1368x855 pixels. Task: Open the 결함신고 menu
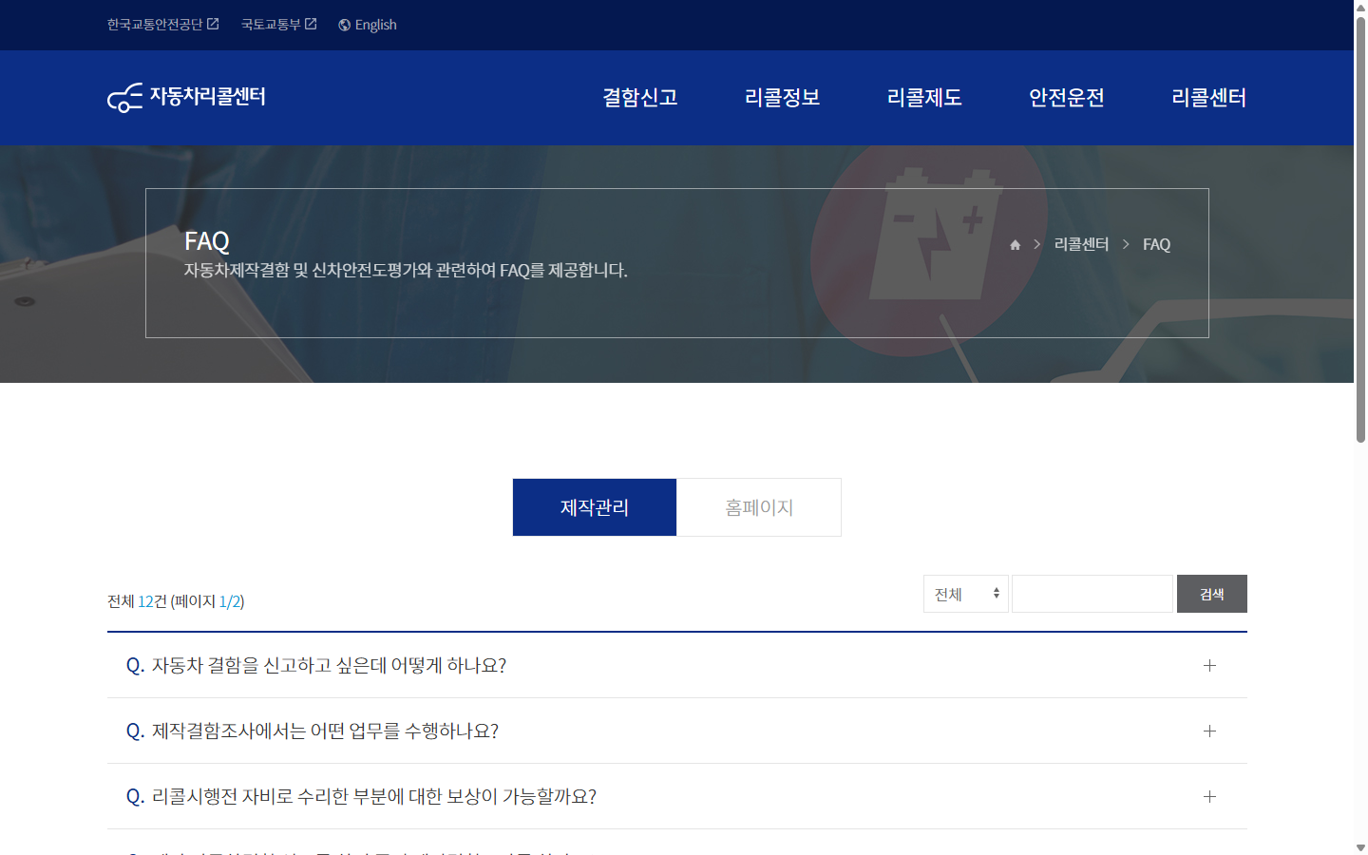point(640,98)
